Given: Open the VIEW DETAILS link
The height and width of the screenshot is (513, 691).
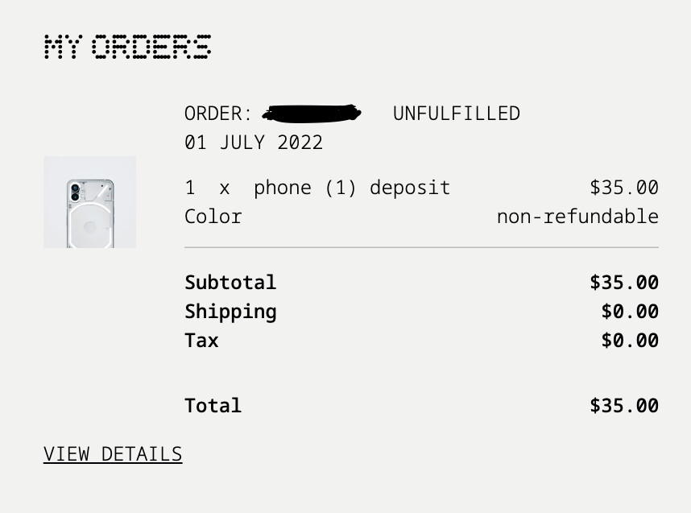Looking at the screenshot, I should (113, 454).
